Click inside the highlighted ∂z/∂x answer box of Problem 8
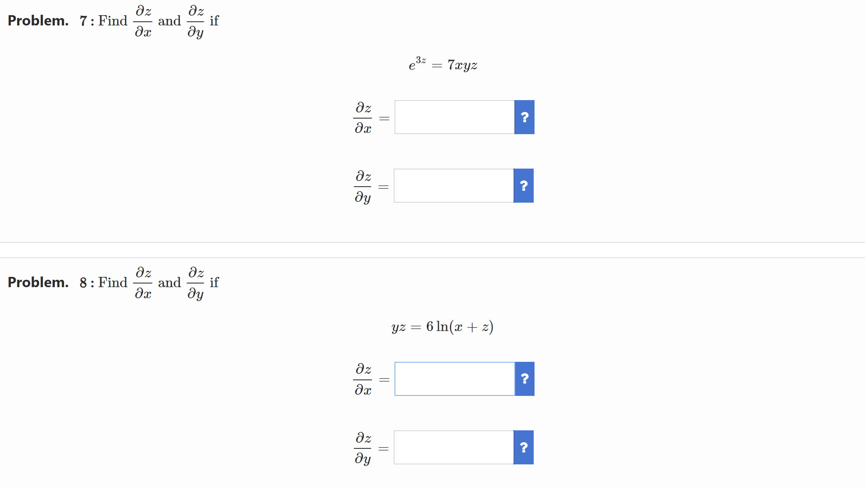Image resolution: width=865 pixels, height=489 pixels. pos(454,378)
